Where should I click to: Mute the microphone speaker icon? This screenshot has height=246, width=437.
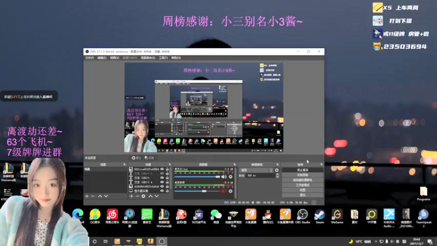click(x=224, y=177)
